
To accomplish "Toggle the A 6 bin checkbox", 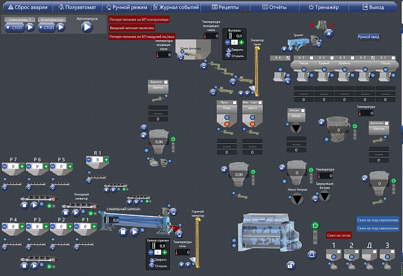I will [x=287, y=58].
